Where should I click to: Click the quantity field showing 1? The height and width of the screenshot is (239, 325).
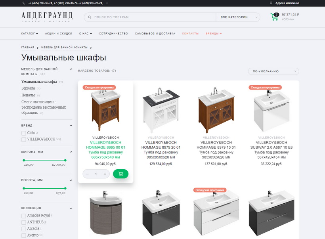(x=96, y=174)
